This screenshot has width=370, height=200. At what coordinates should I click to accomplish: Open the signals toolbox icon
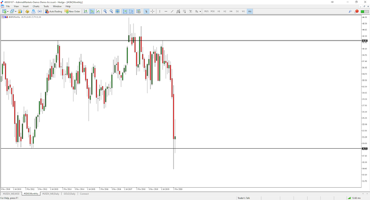point(40,11)
